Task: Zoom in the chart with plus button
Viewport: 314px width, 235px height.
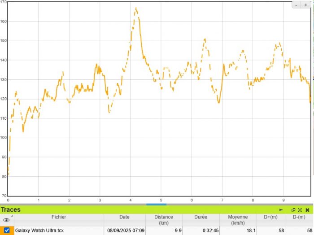Action: click(x=306, y=5)
